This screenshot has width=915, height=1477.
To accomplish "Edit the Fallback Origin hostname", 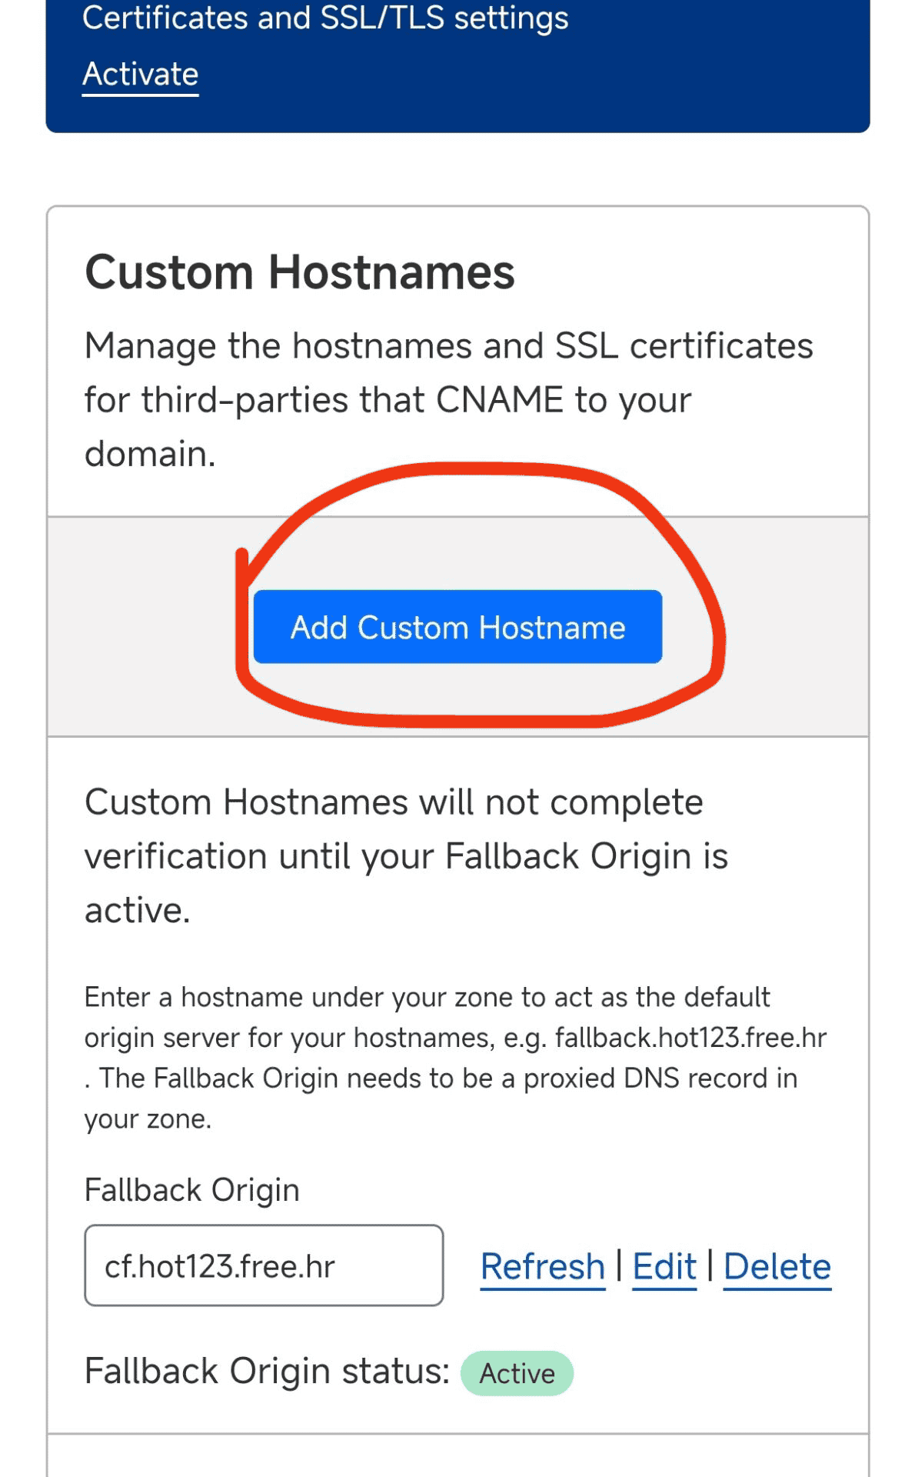I will coord(664,1267).
